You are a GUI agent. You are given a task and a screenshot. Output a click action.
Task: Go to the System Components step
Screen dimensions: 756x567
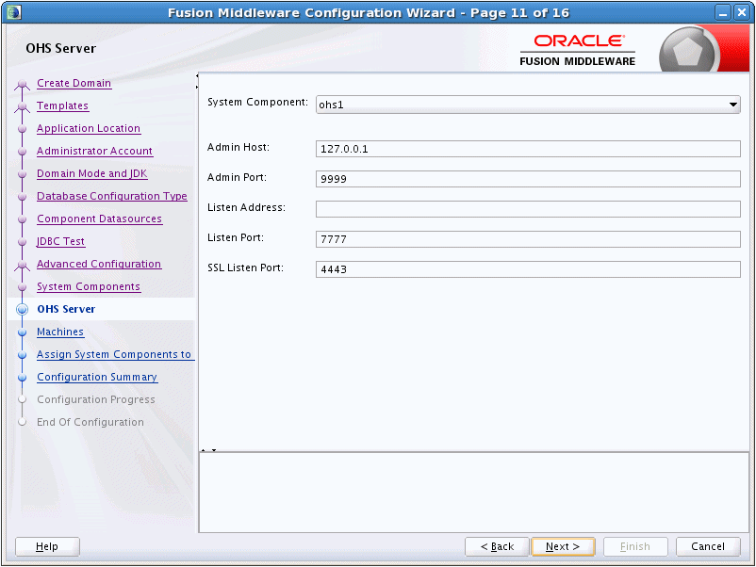click(x=89, y=287)
